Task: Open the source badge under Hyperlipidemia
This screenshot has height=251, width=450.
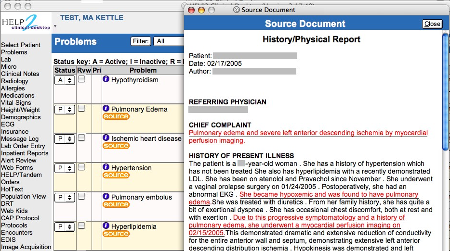Action: (116, 234)
